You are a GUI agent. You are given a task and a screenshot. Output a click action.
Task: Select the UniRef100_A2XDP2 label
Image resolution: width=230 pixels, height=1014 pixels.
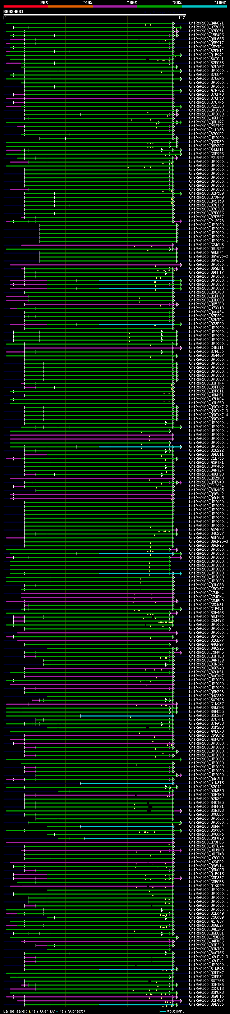click(206, 862)
